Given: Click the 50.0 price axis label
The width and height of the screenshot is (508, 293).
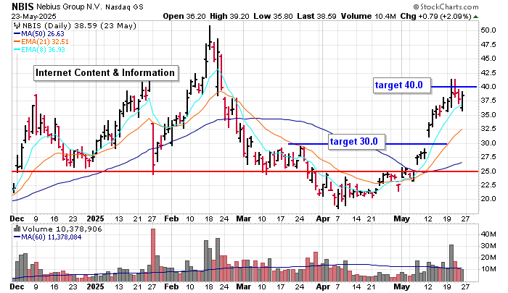Looking at the screenshot, I should click(x=488, y=30).
